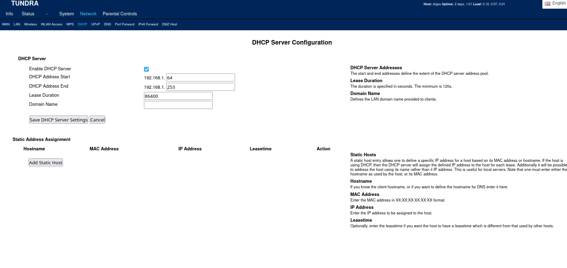Screen dimensions: 567x268
Task: Open the System menu
Action: pos(66,14)
